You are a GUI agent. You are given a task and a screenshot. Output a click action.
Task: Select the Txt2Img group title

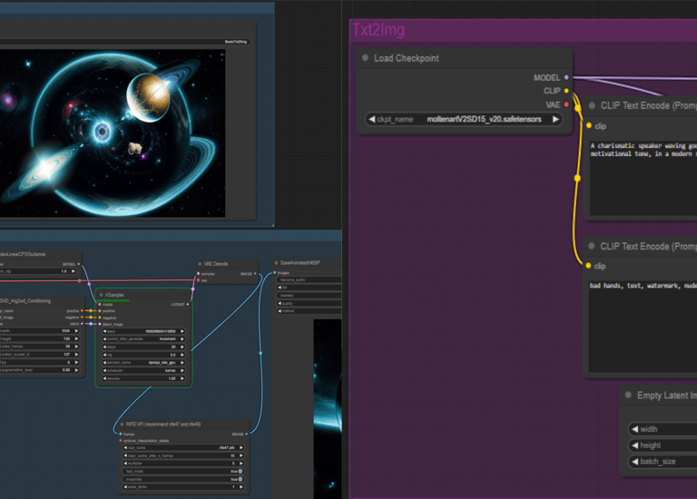[x=378, y=30]
